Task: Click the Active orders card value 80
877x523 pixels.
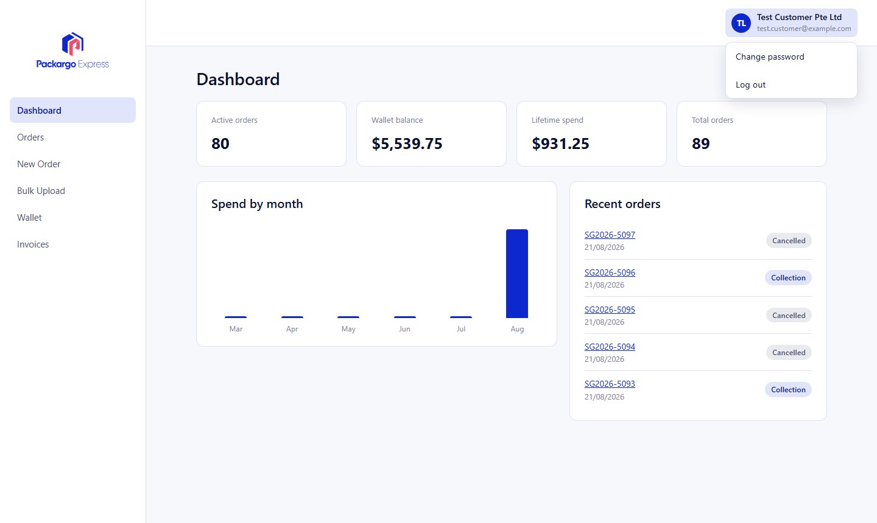Action: [x=220, y=144]
